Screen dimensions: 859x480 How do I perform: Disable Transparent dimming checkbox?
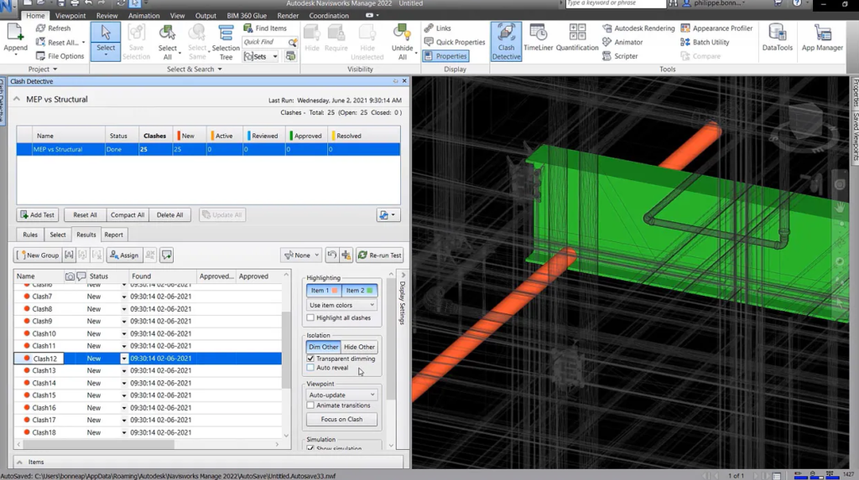click(311, 359)
